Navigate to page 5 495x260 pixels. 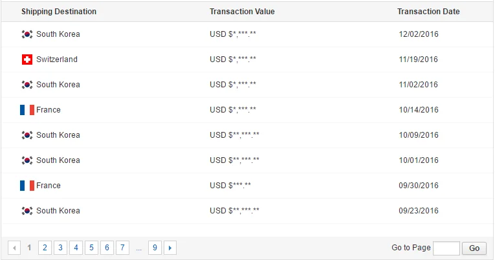(x=91, y=248)
